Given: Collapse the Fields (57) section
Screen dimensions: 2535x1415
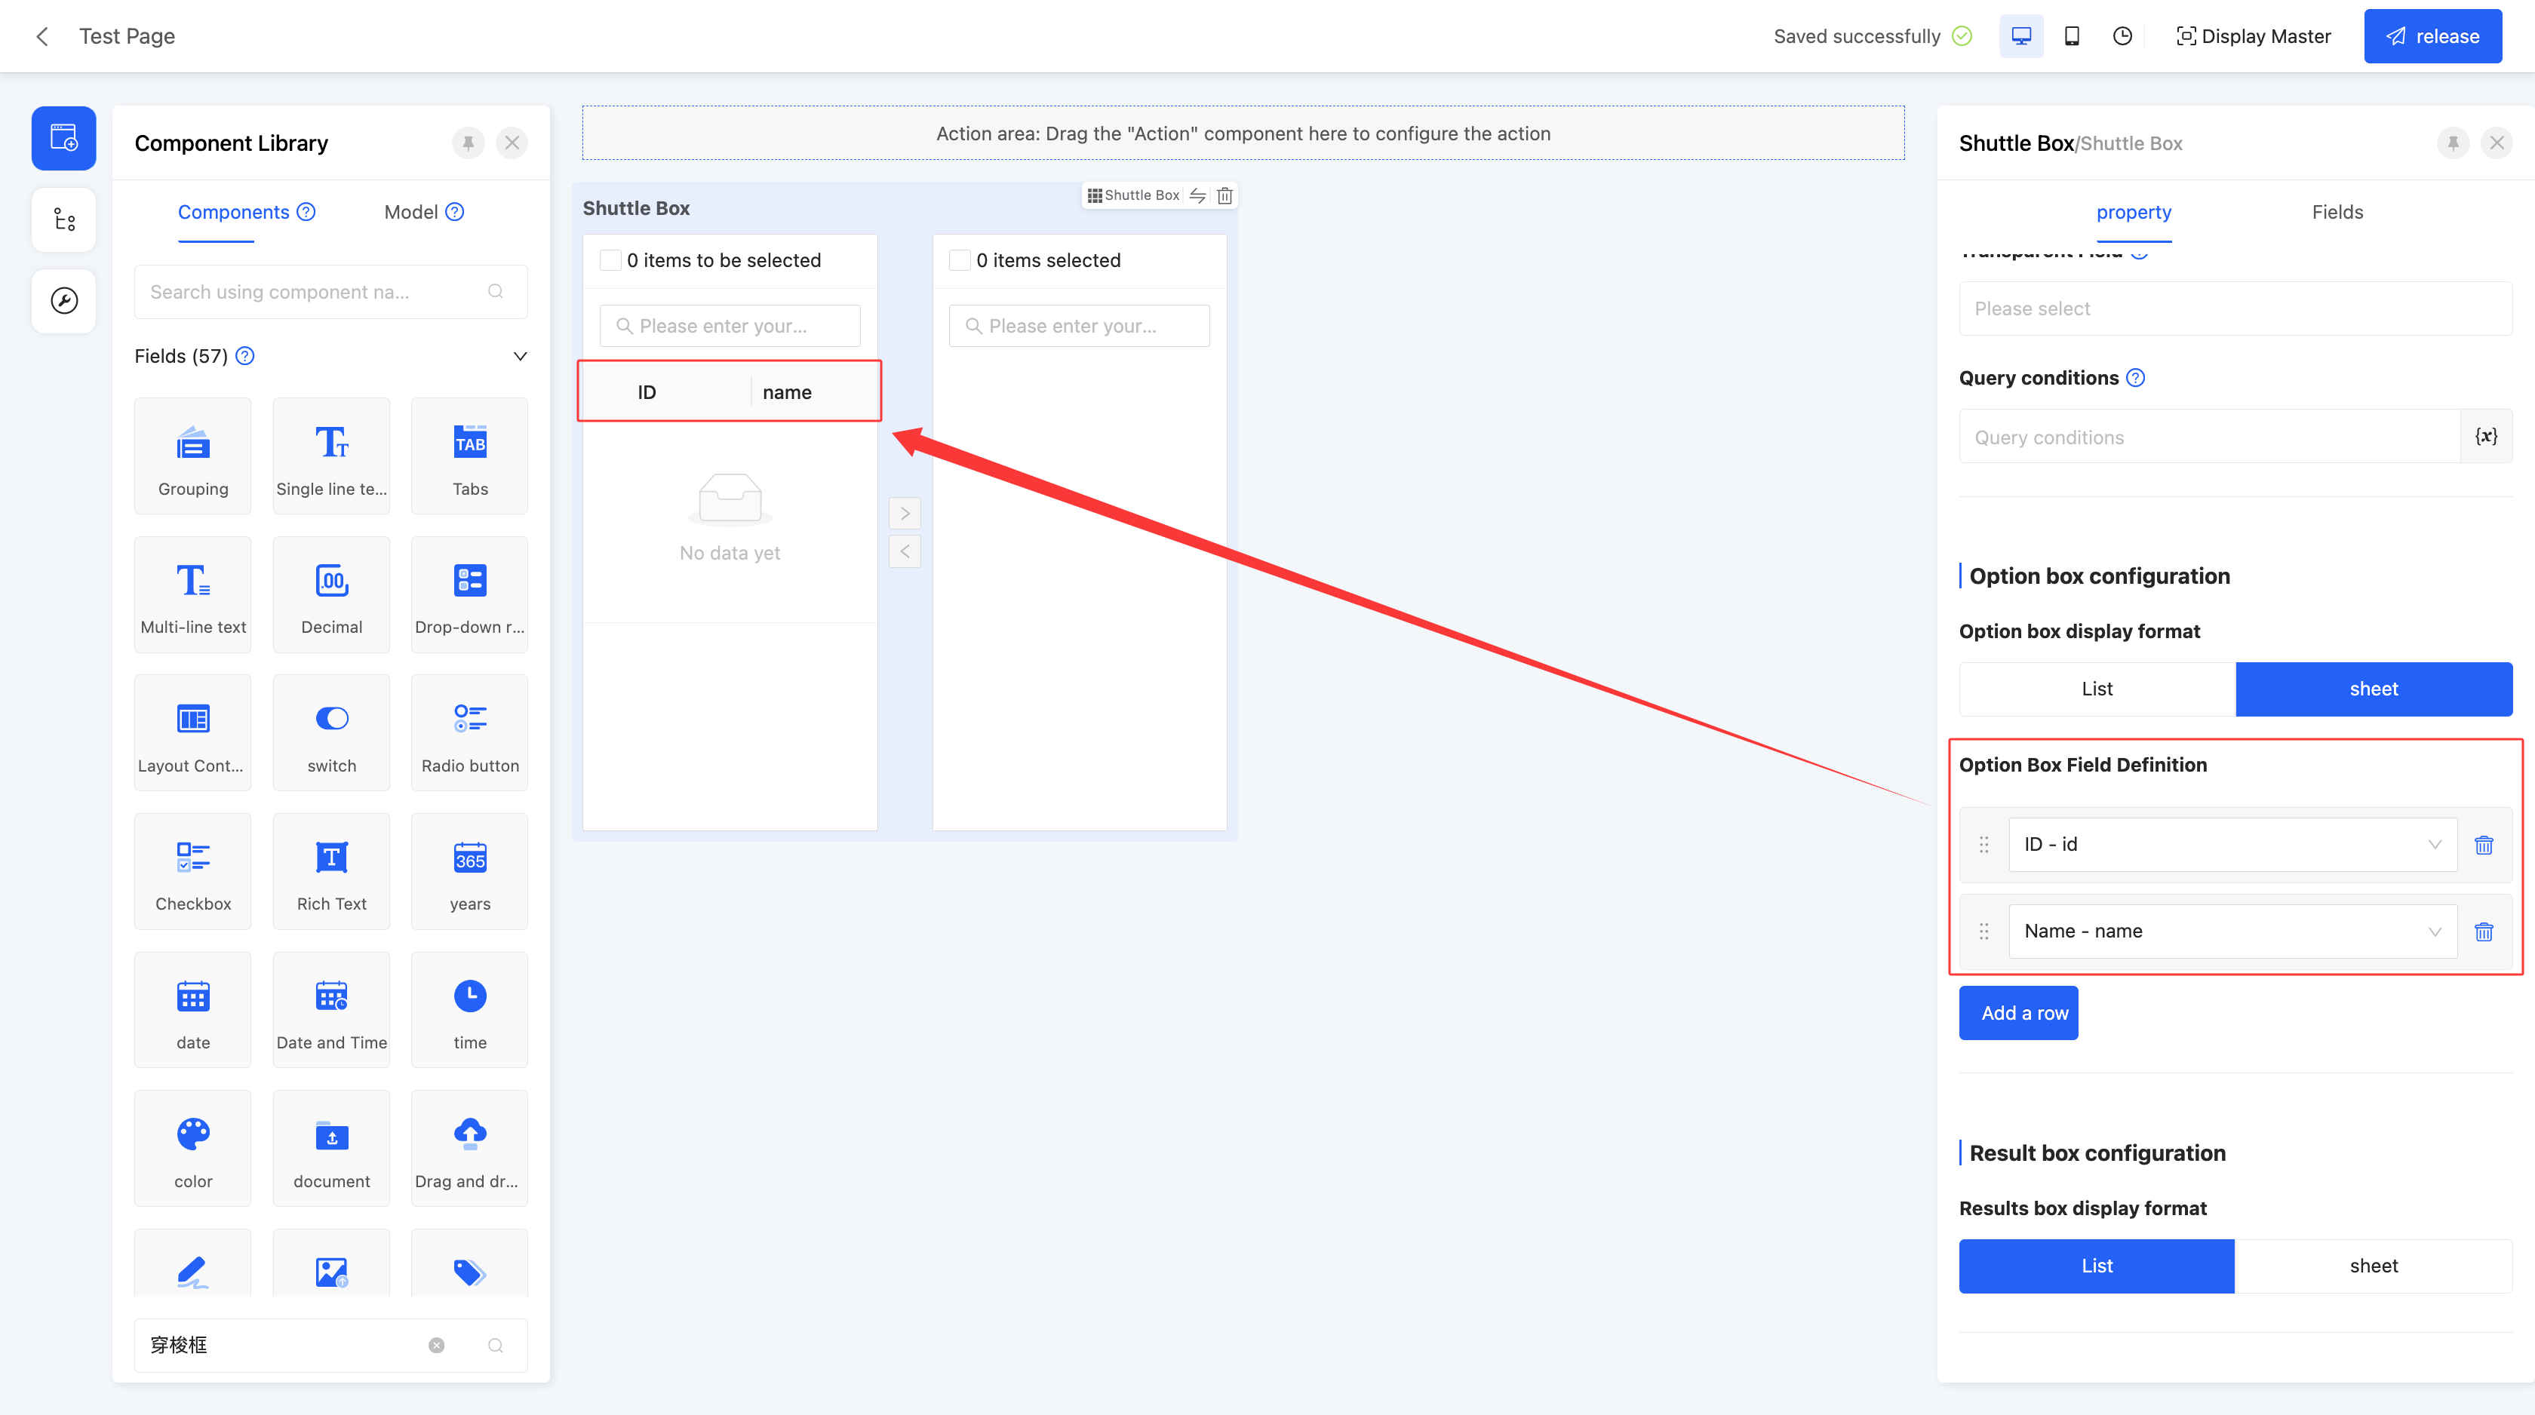Looking at the screenshot, I should point(520,356).
